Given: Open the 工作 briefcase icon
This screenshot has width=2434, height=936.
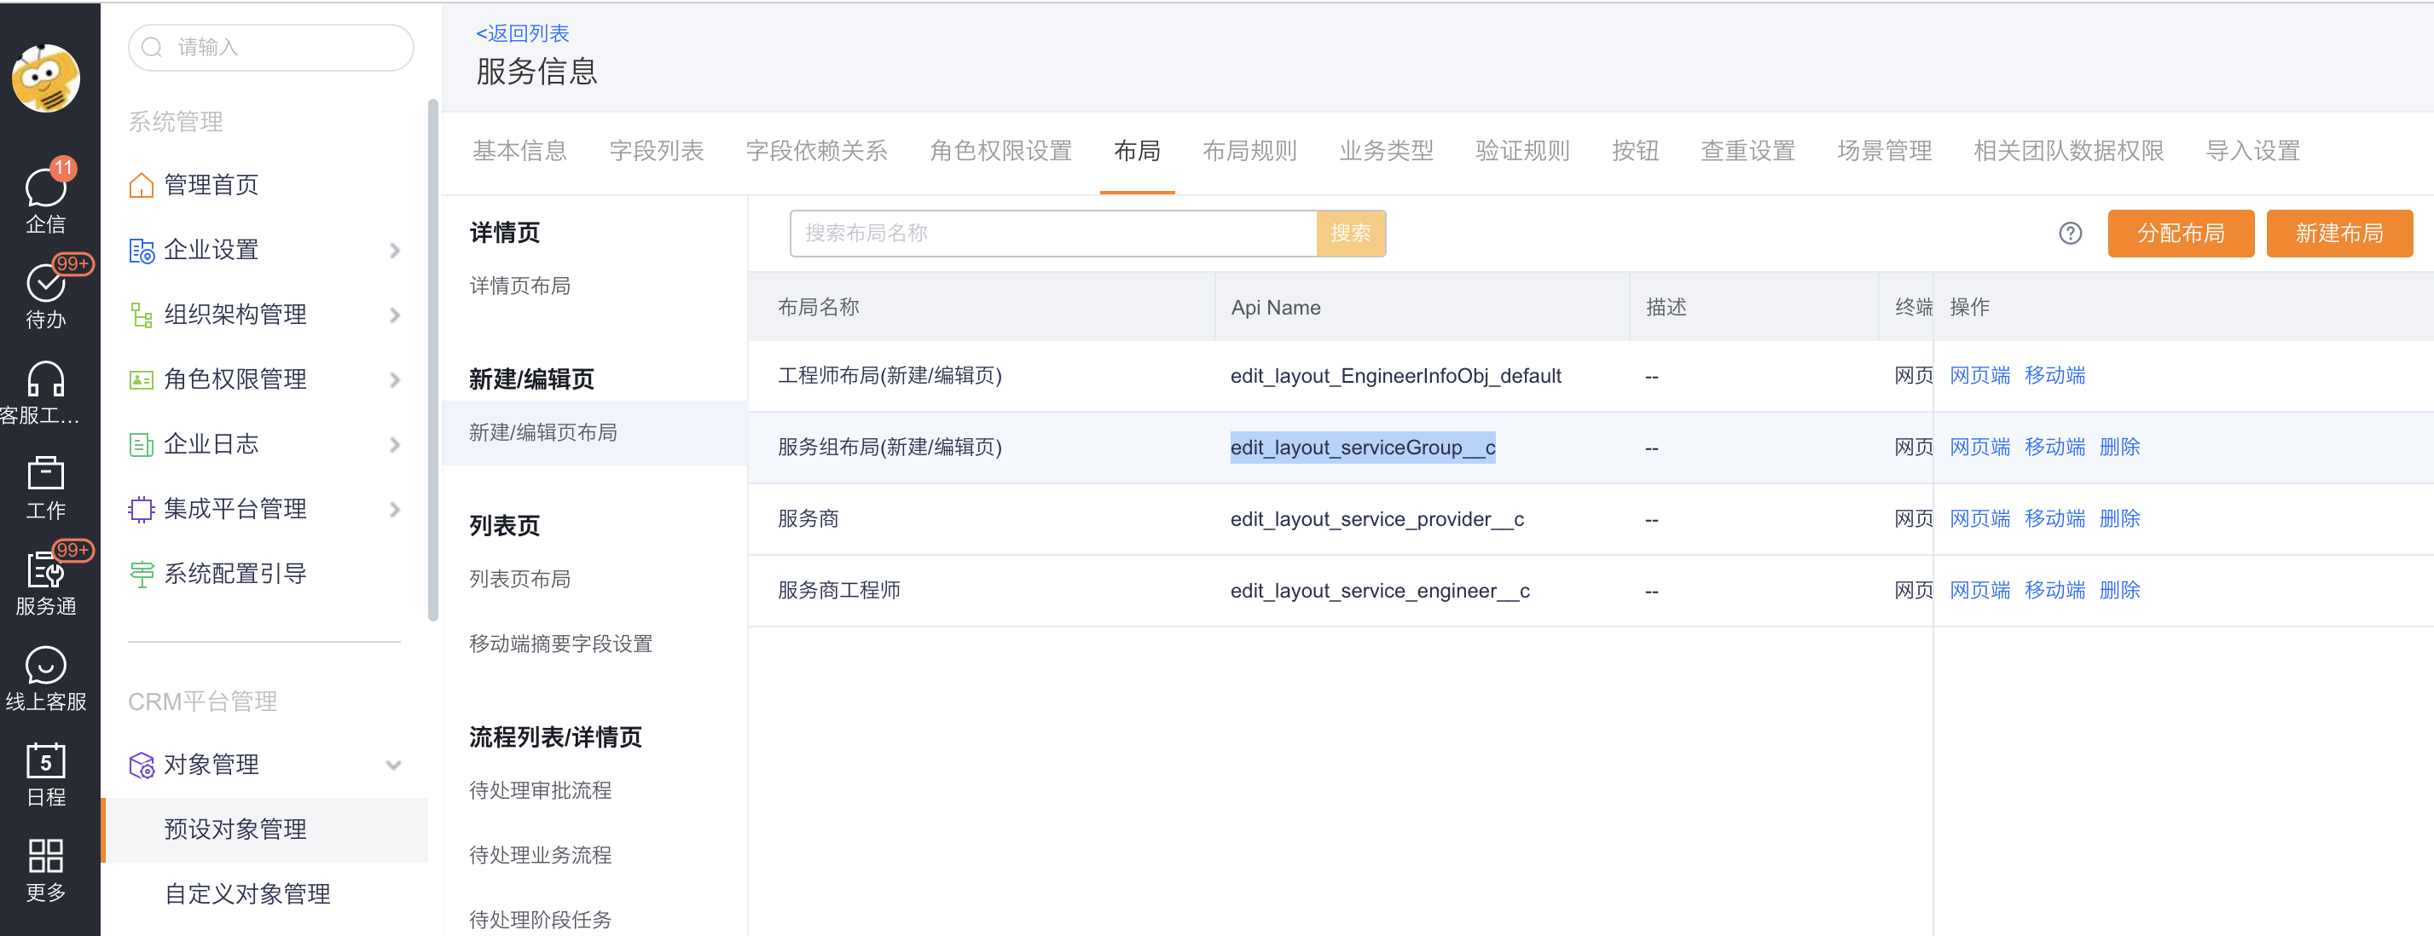Looking at the screenshot, I should tap(45, 474).
